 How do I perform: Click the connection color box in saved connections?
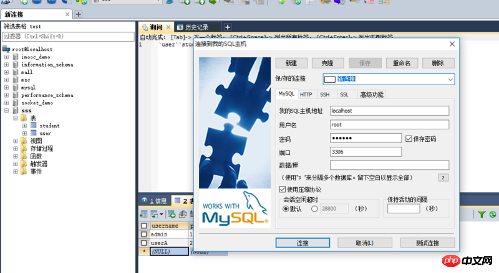click(x=330, y=80)
